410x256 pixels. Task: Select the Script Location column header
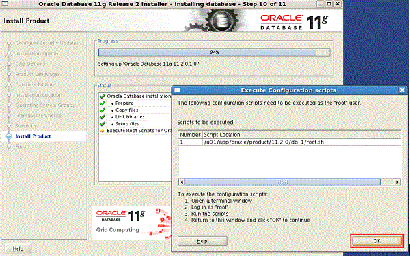pos(301,135)
